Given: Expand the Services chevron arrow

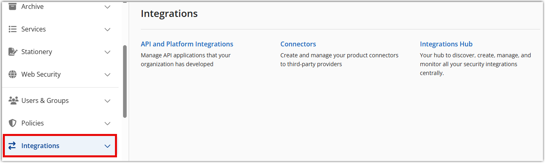Looking at the screenshot, I should coord(107,29).
